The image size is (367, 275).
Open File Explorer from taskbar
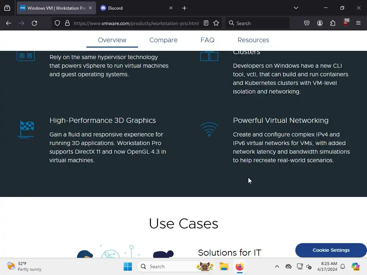[x=224, y=266]
